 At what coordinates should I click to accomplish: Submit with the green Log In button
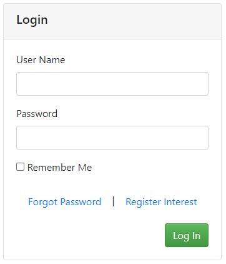click(x=187, y=235)
